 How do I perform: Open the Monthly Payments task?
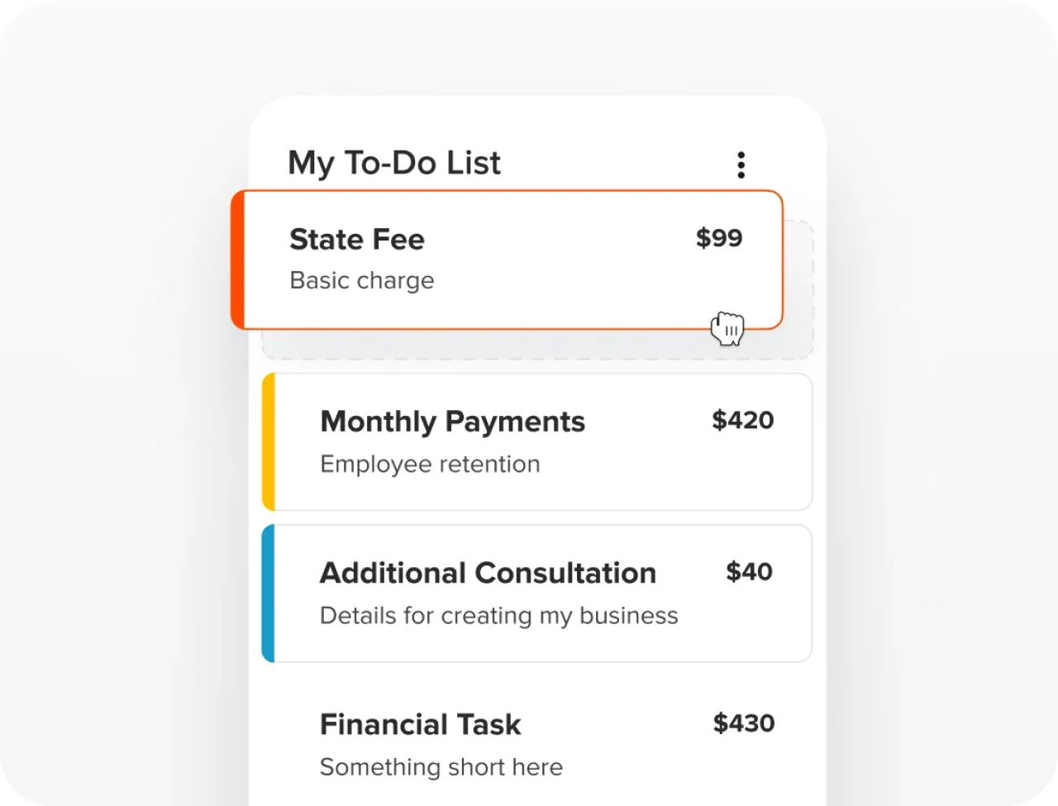click(452, 422)
